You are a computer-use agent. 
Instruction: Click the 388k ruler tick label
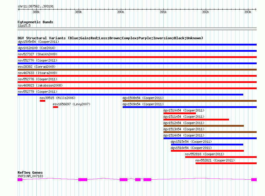coord(36,12)
